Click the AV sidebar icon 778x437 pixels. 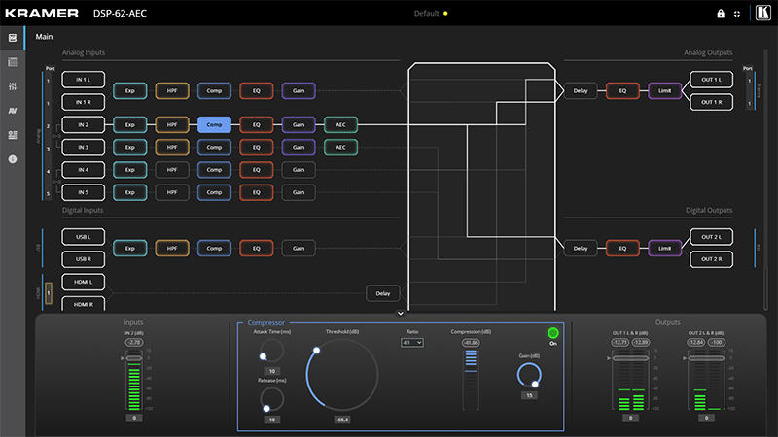tap(13, 111)
